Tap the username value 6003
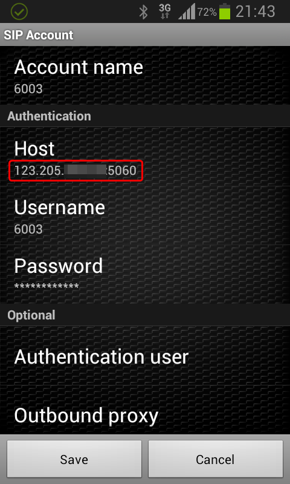290x484 pixels. [28, 229]
